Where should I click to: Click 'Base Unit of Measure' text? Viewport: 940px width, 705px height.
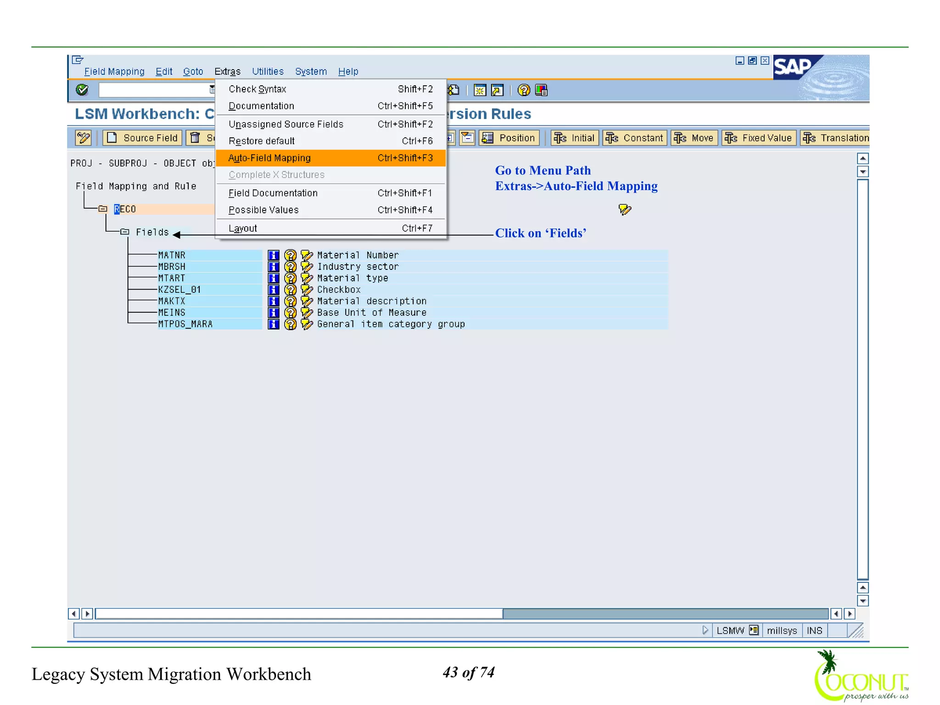[x=372, y=313]
